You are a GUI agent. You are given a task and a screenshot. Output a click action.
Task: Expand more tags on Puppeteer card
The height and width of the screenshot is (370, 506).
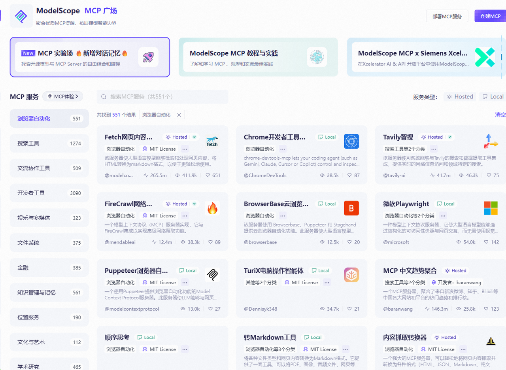pyautogui.click(x=185, y=283)
